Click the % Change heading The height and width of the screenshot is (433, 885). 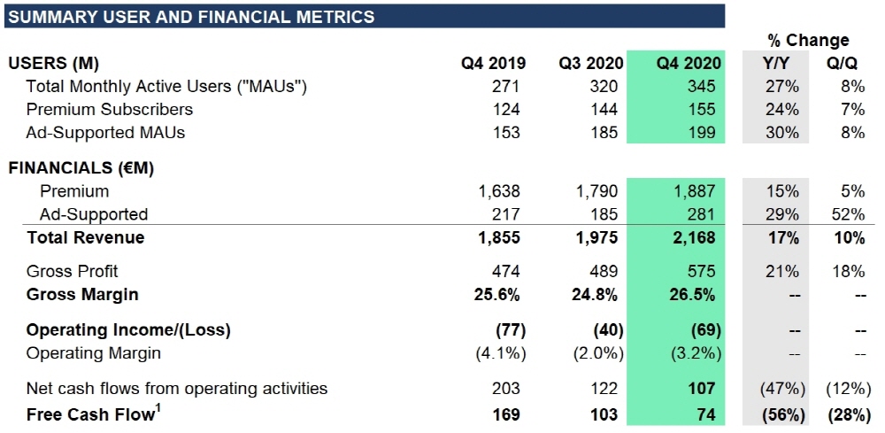tap(807, 41)
